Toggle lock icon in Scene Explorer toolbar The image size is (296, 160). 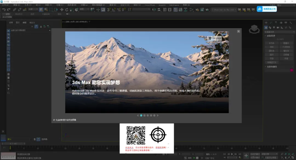41,27
